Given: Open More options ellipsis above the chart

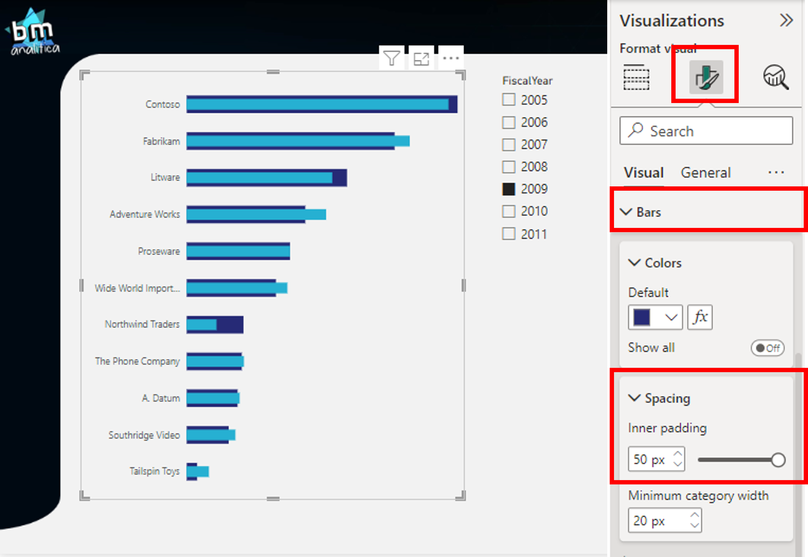Looking at the screenshot, I should (x=450, y=58).
